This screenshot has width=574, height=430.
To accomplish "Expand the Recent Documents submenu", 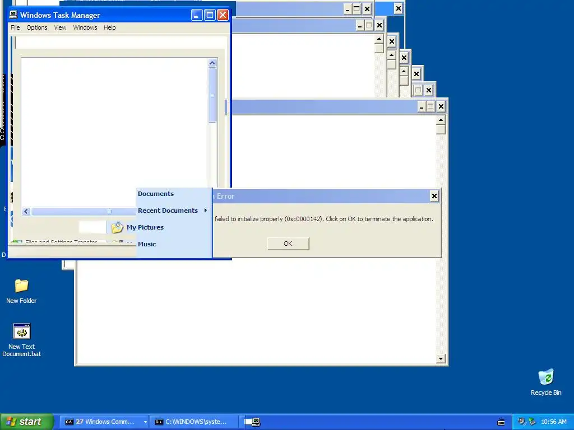I will (x=173, y=211).
